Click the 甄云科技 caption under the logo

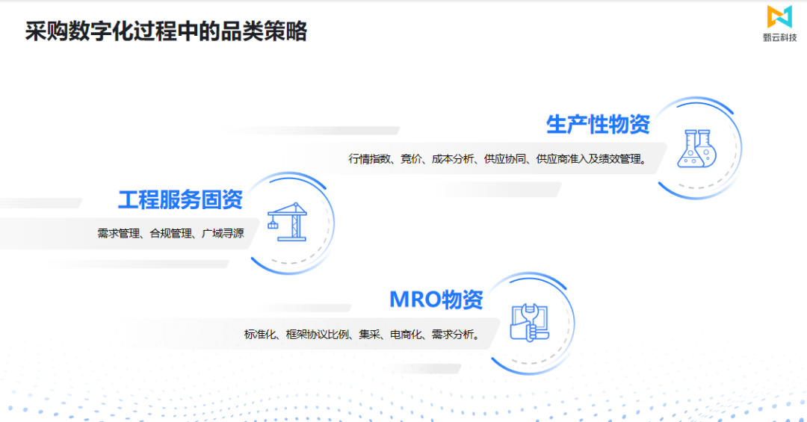pyautogui.click(x=779, y=37)
